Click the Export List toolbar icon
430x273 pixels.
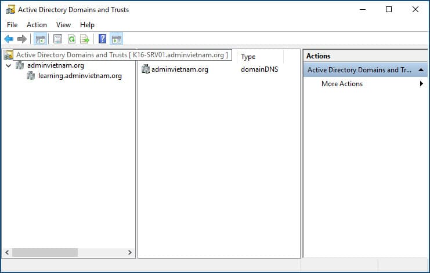point(85,39)
